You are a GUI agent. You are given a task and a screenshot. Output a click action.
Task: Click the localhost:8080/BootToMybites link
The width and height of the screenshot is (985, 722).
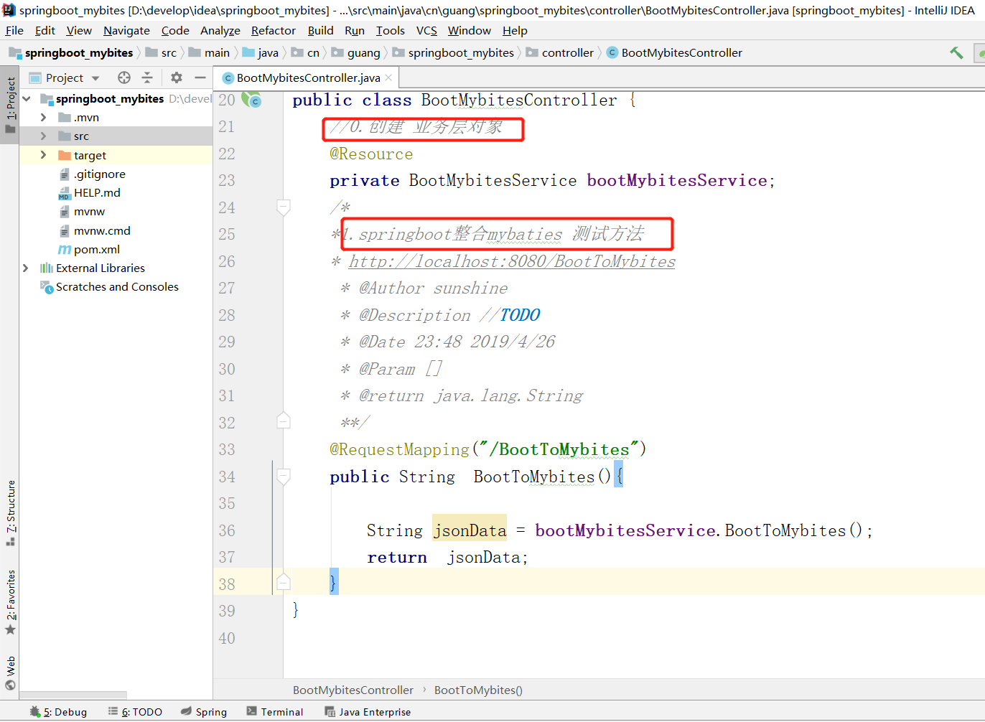coord(512,261)
